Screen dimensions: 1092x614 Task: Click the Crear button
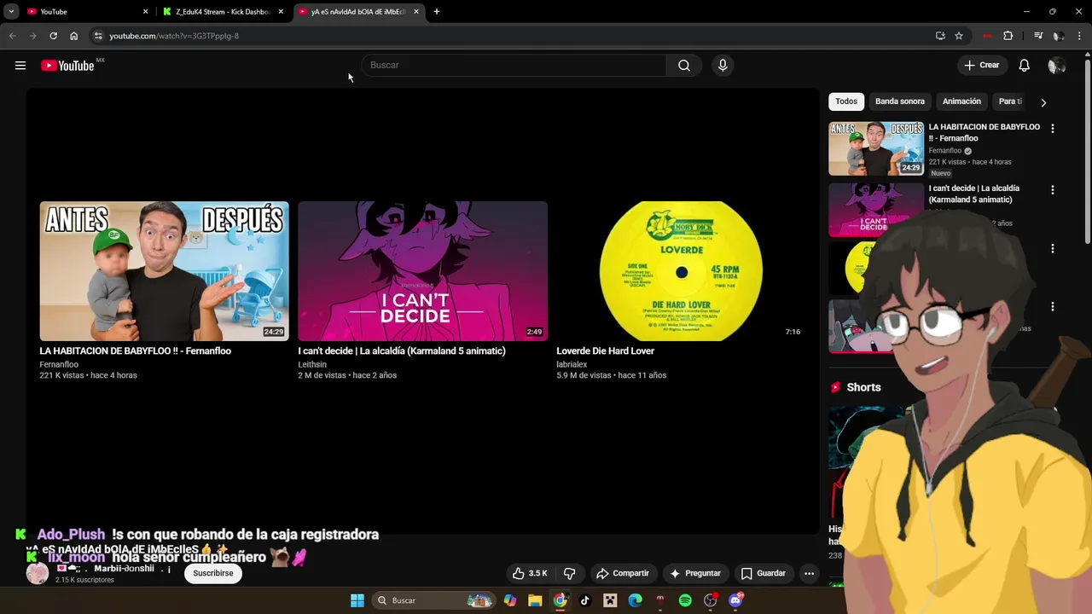[981, 66]
